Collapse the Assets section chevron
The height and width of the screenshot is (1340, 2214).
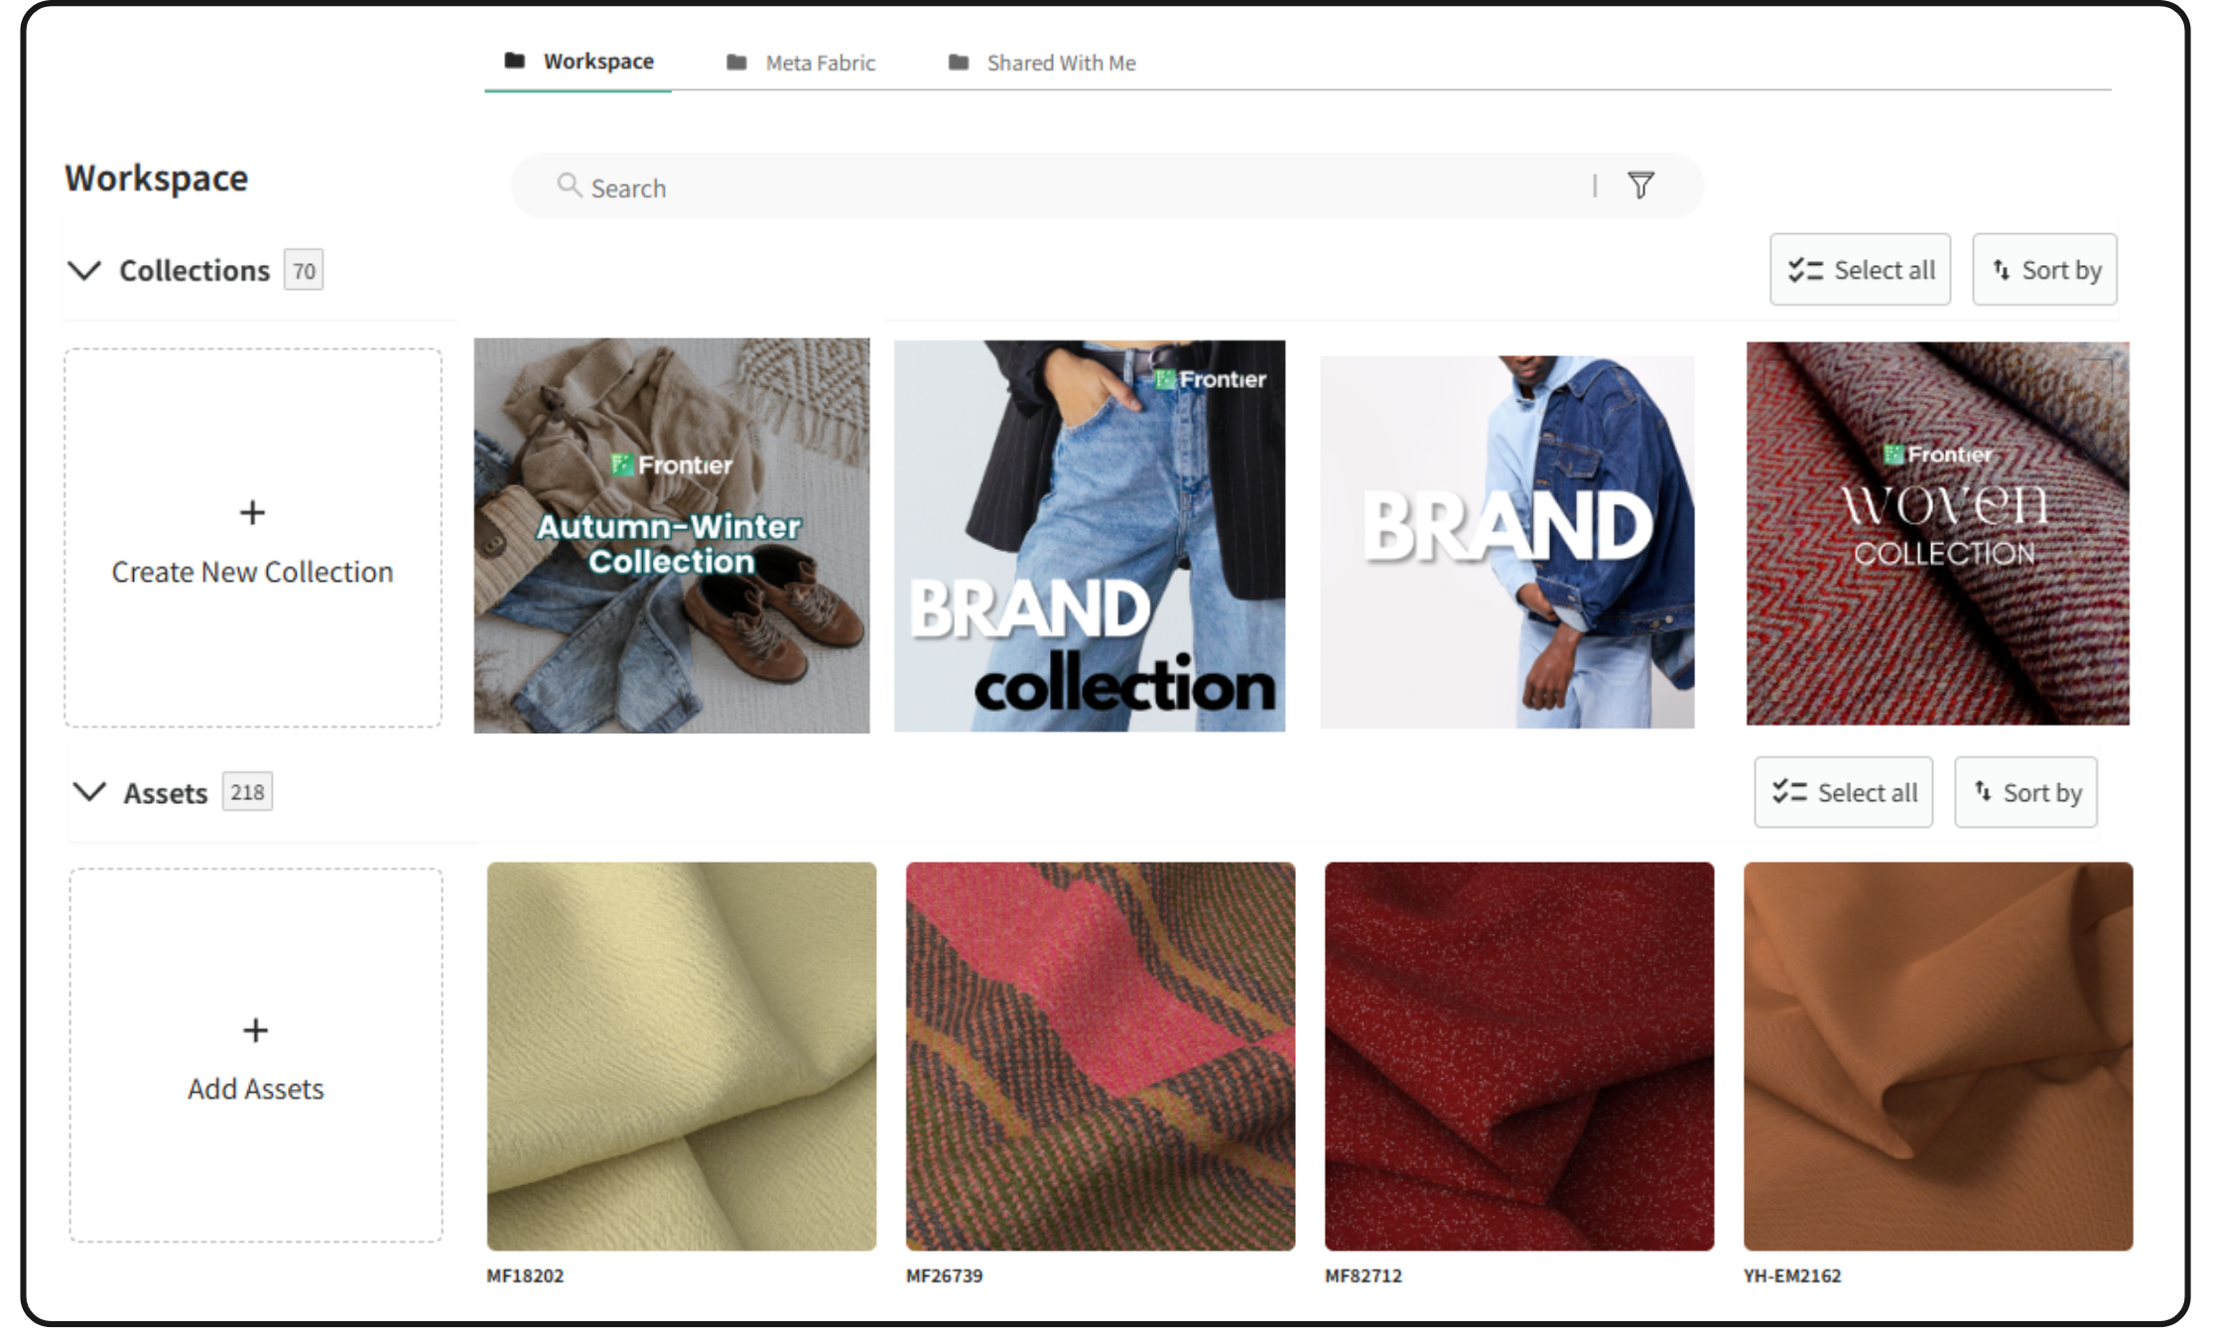tap(90, 792)
